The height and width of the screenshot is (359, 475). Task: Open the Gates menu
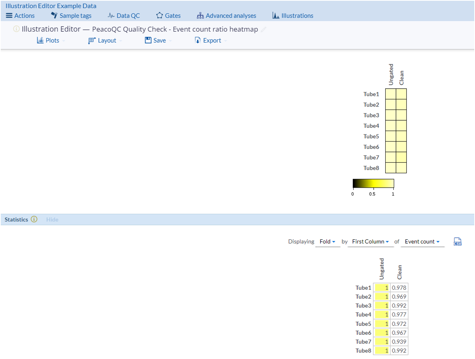tap(168, 16)
